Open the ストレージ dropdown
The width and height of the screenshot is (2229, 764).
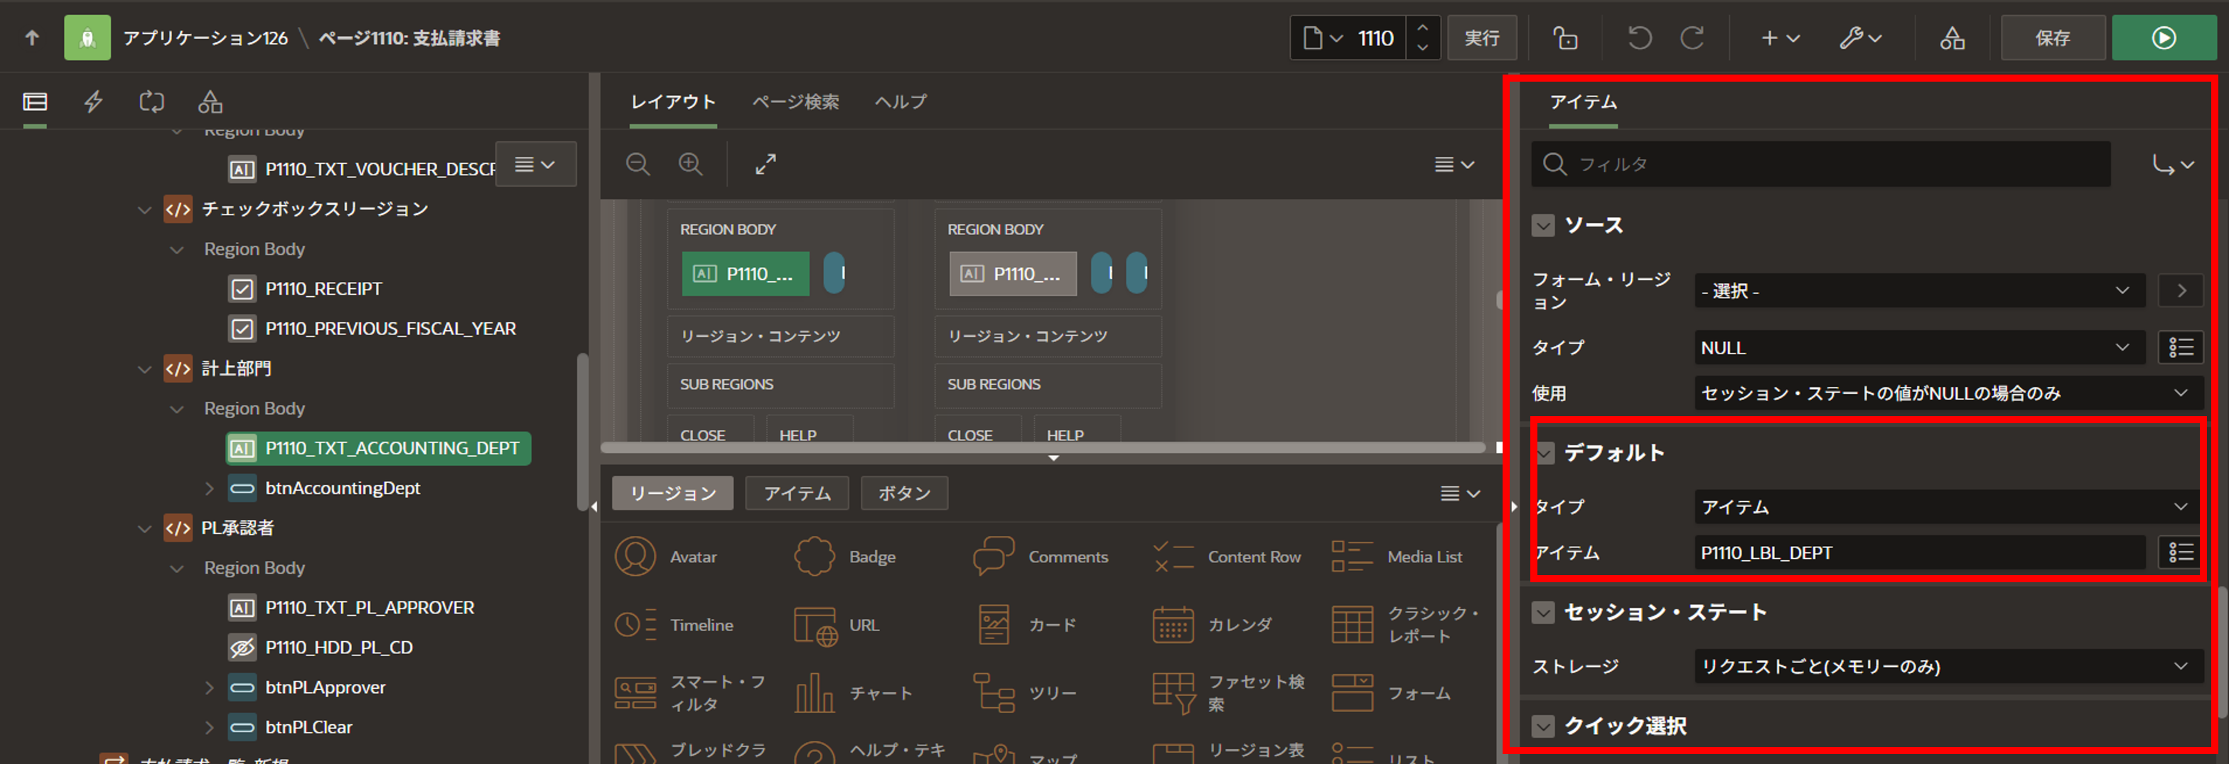[x=1947, y=666]
